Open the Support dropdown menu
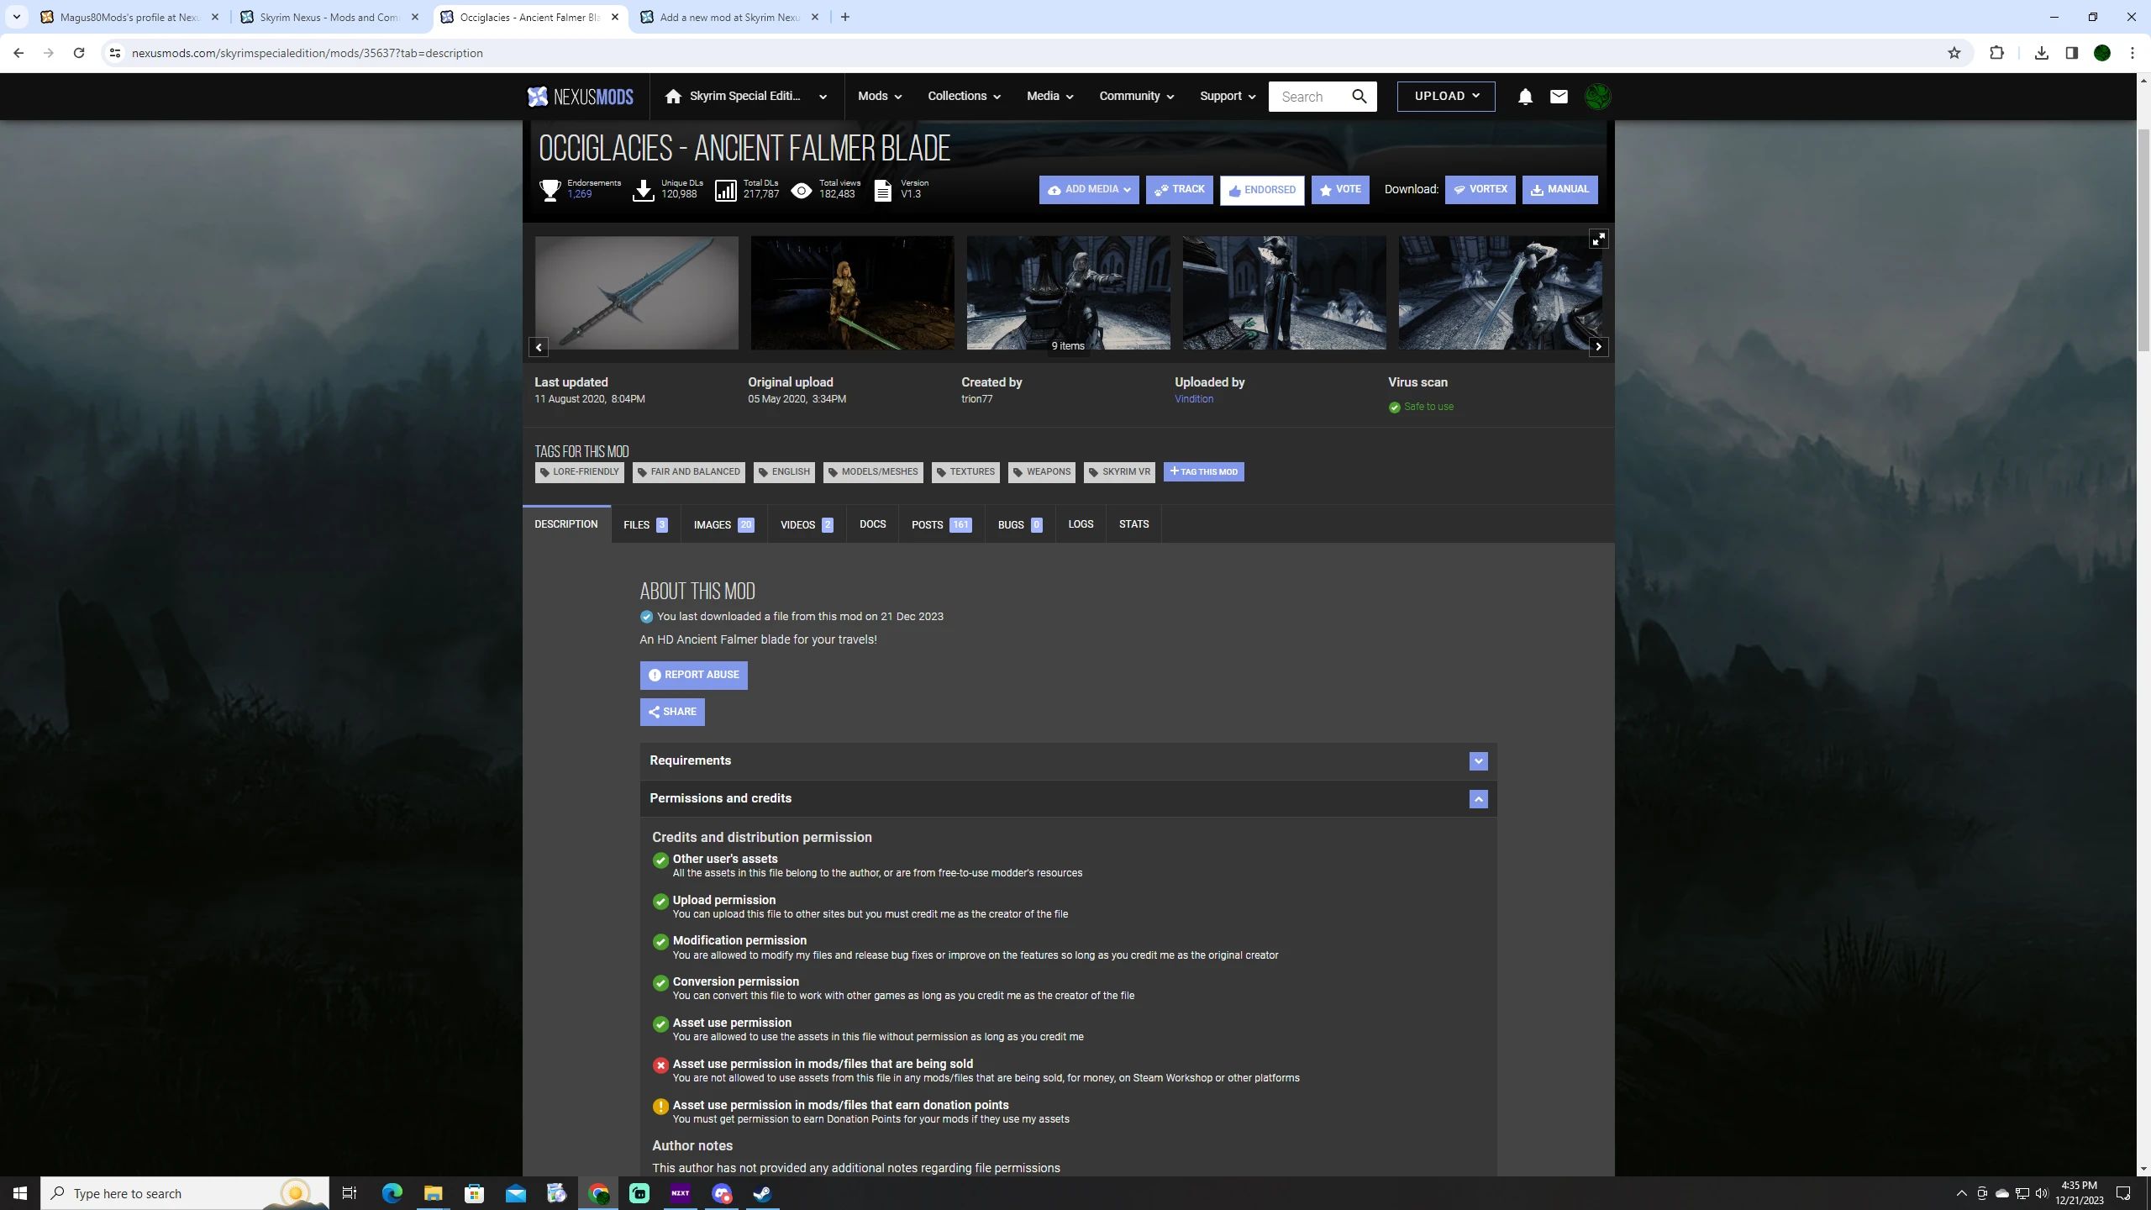The image size is (2151, 1210). pyautogui.click(x=1228, y=97)
